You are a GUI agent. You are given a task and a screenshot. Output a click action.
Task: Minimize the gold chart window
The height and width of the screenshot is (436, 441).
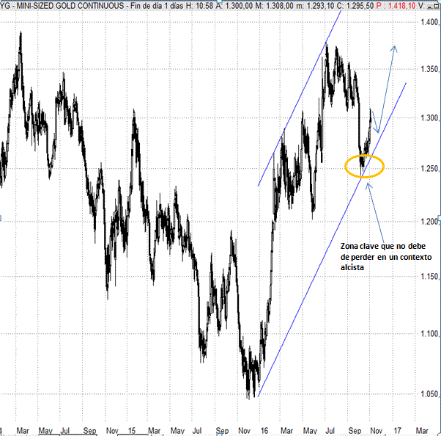click(430, 6)
